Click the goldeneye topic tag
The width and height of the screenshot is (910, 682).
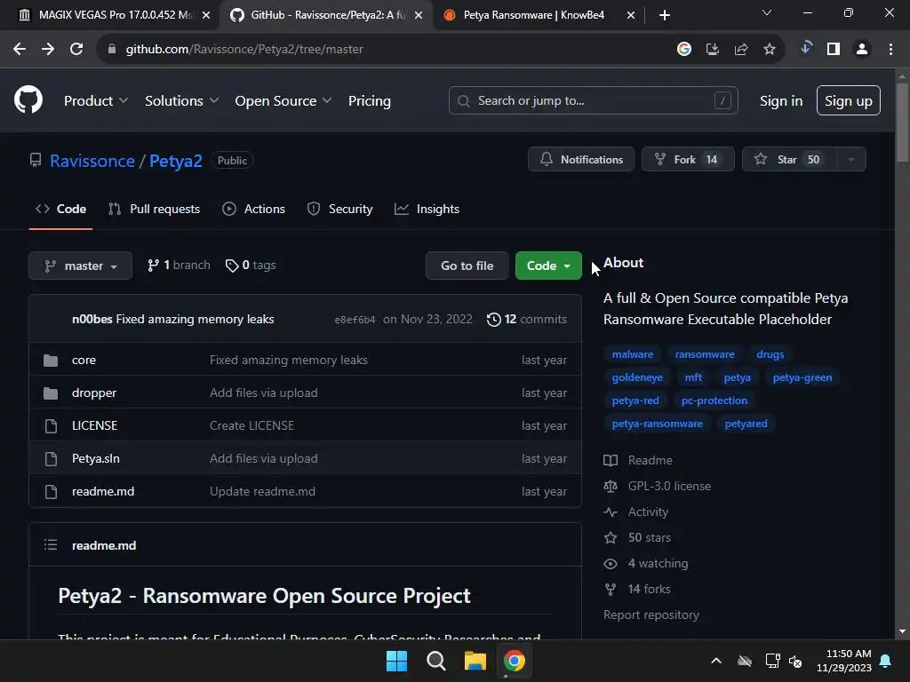coord(637,377)
